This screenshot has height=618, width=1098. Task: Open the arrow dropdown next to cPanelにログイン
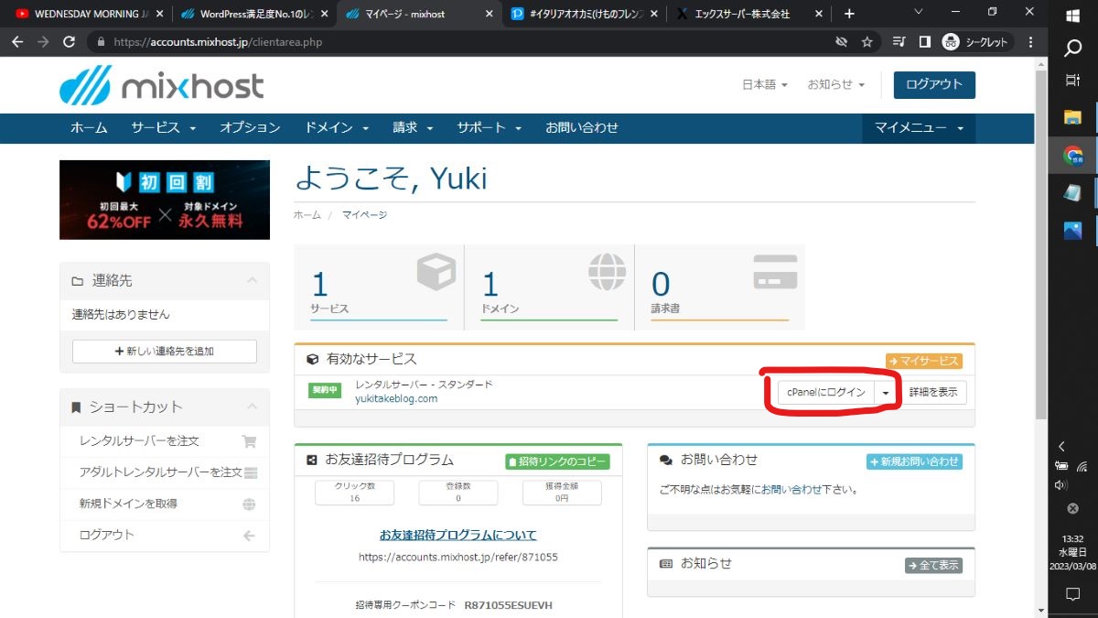886,393
